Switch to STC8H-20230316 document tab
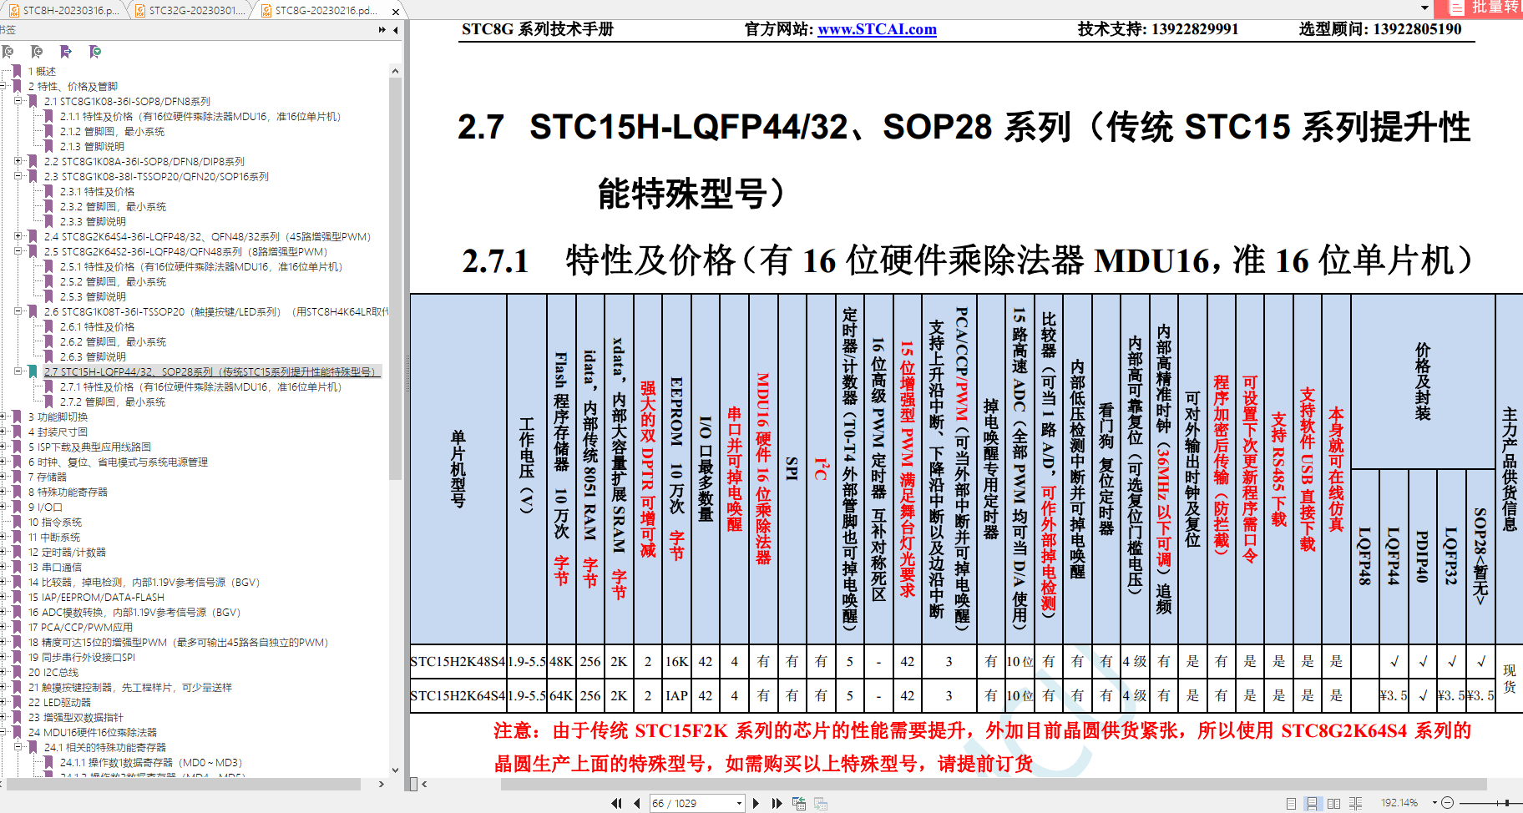Viewport: 1523px width, 813px height. pyautogui.click(x=63, y=10)
